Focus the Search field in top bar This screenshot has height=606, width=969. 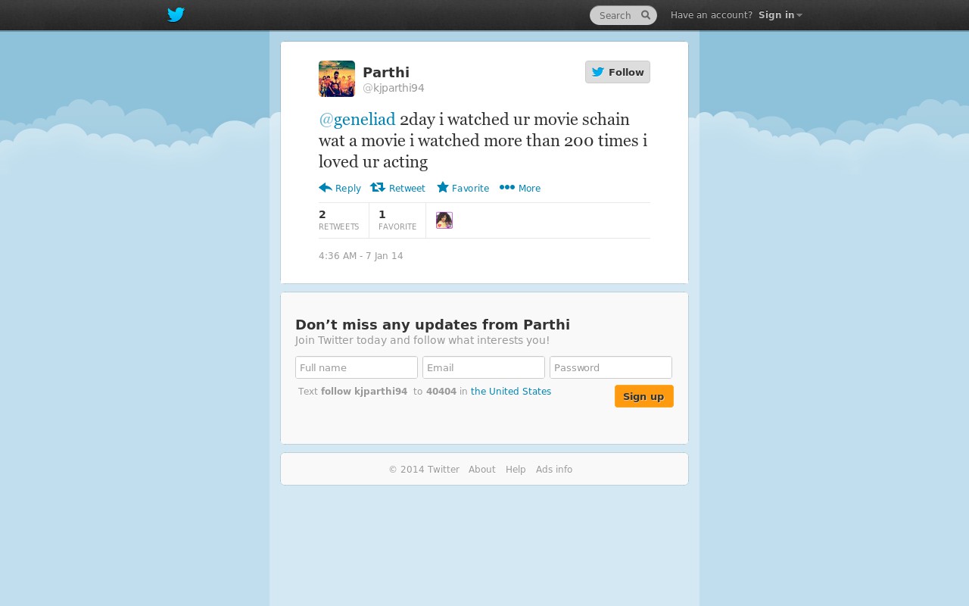[623, 15]
